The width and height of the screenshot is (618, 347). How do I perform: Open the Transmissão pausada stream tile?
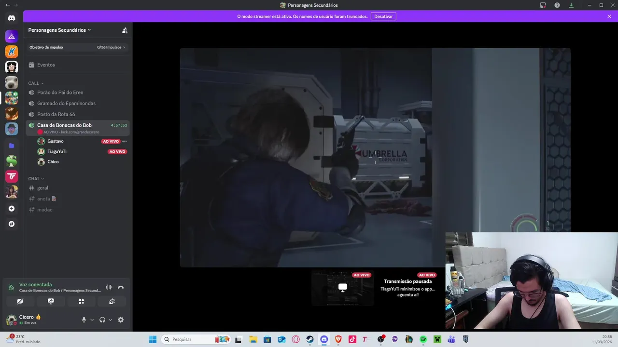tap(408, 288)
